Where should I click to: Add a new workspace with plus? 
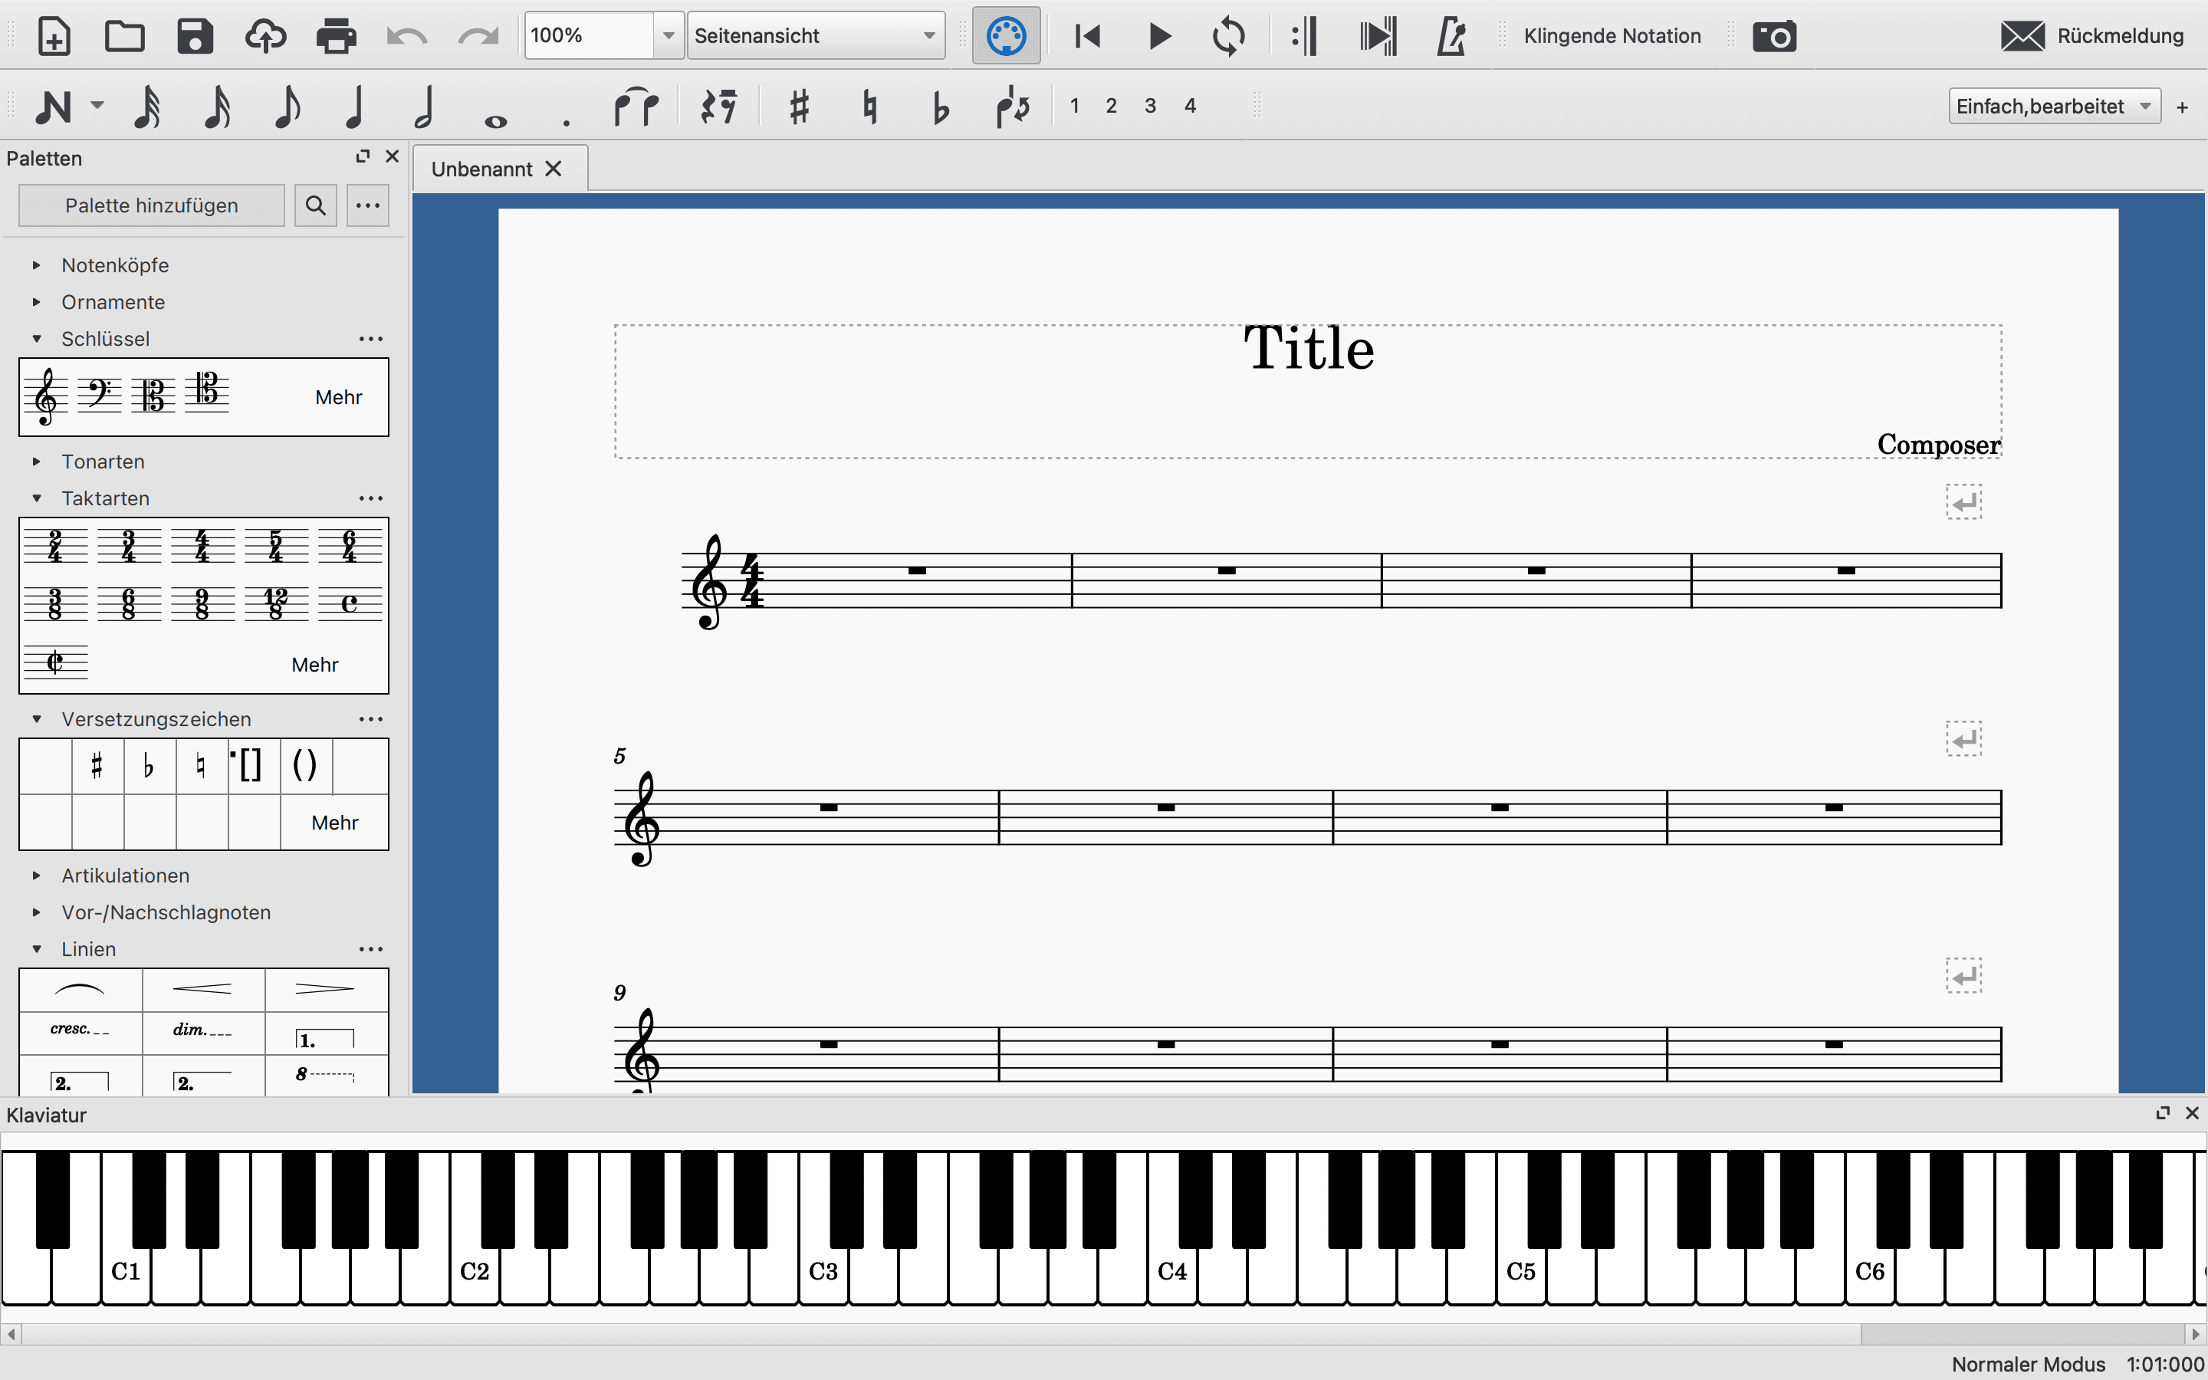(2183, 107)
